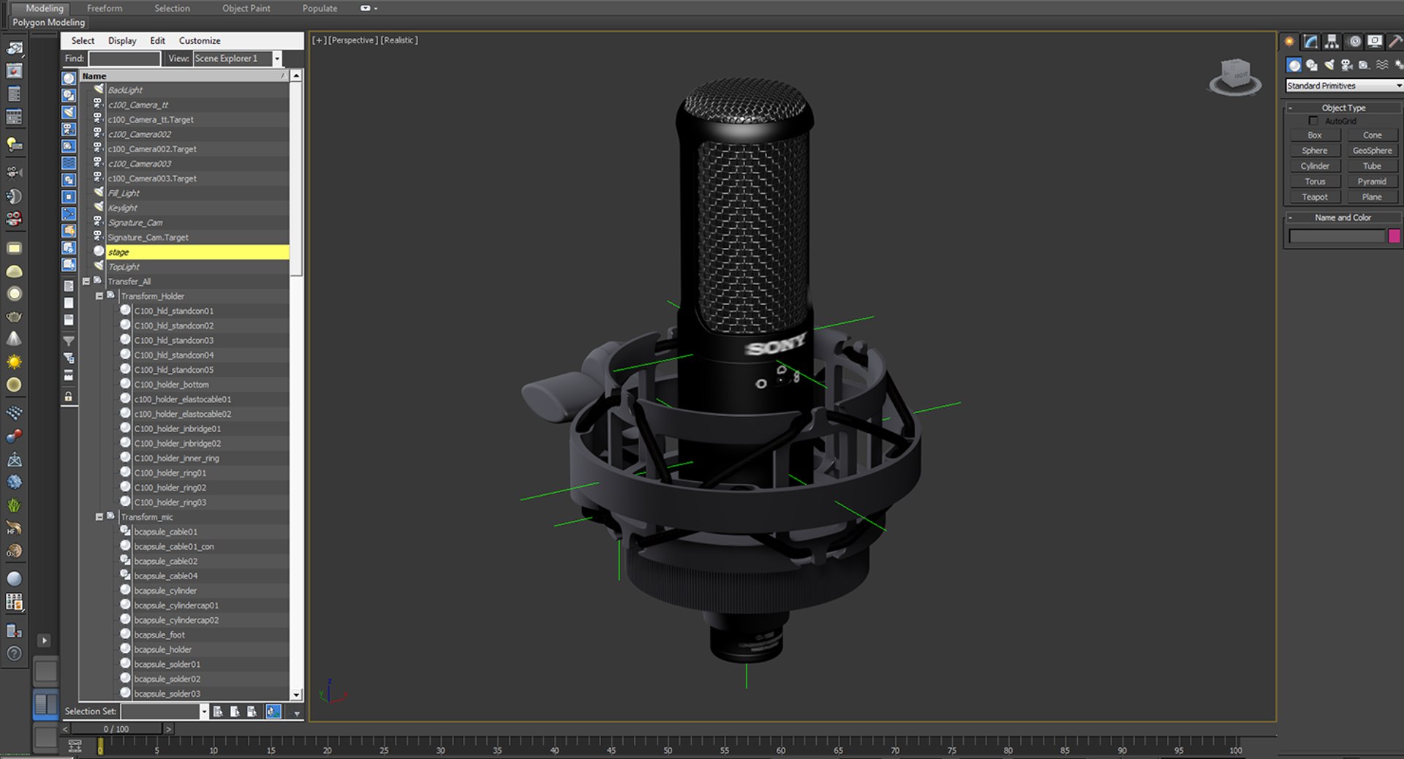Select Lights category in Create panel
The width and height of the screenshot is (1404, 759).
tap(1329, 65)
